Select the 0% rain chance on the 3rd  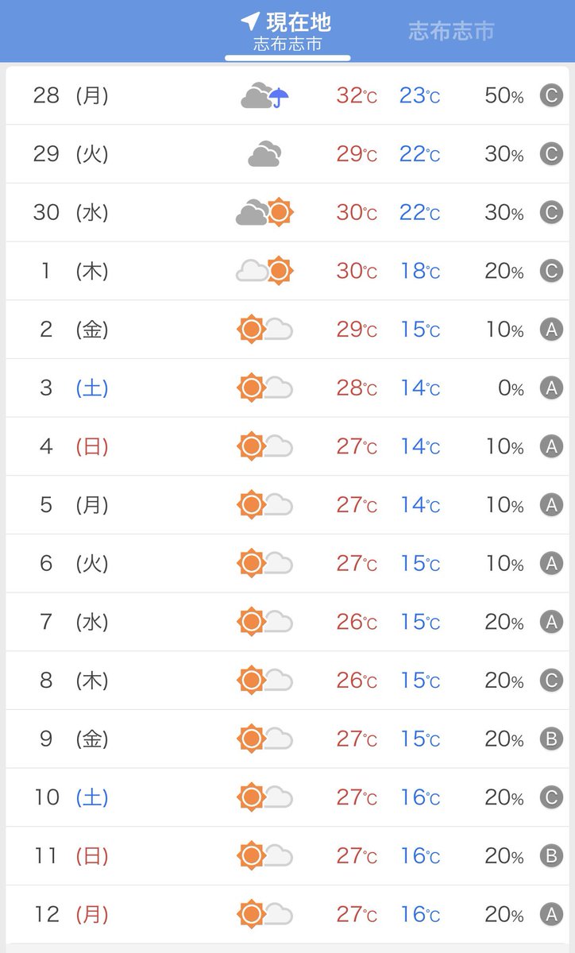click(511, 388)
